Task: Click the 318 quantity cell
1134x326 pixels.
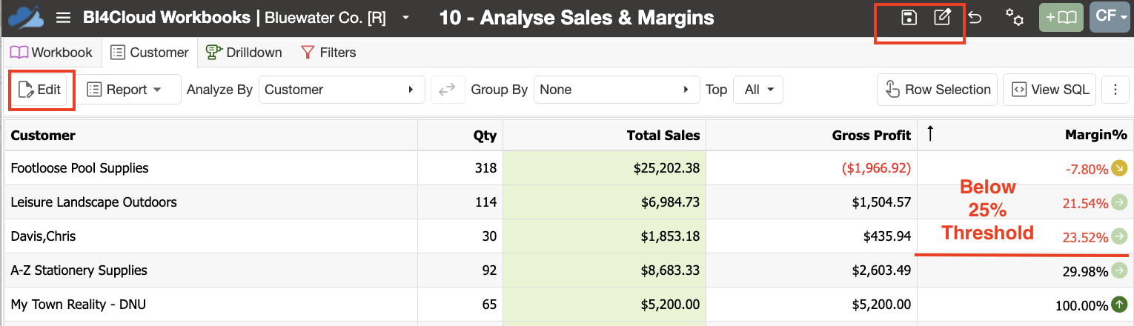Action: [460, 168]
